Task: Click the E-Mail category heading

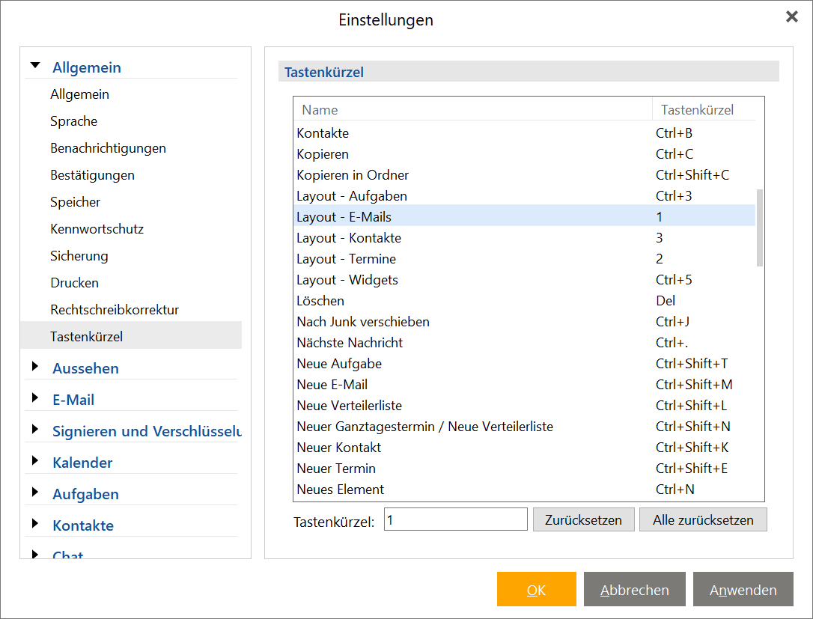Action: coord(73,400)
